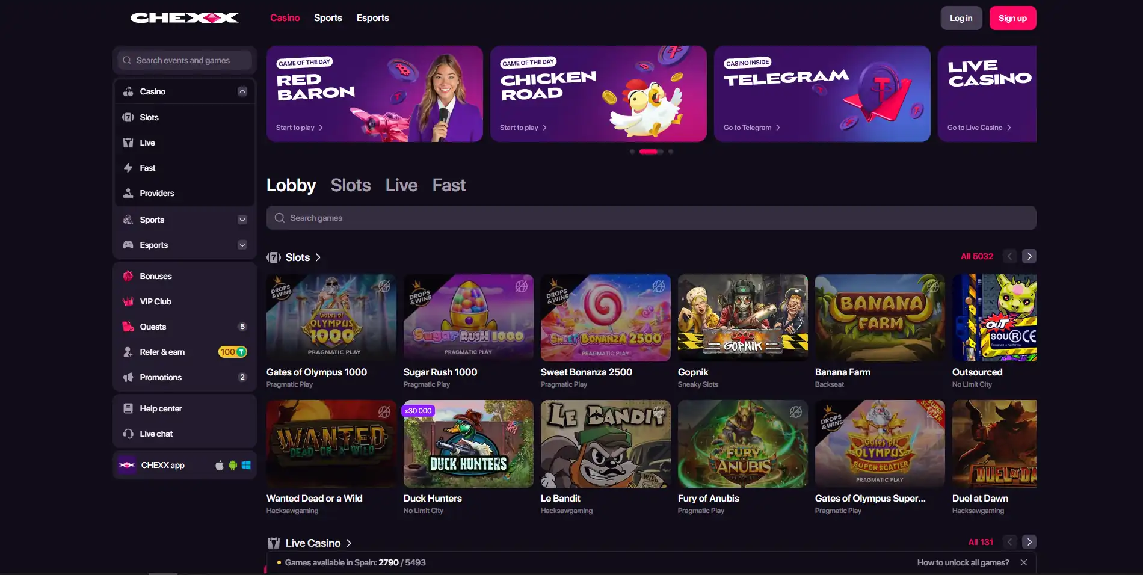Open Live Casino section via its chevron

pyautogui.click(x=348, y=543)
